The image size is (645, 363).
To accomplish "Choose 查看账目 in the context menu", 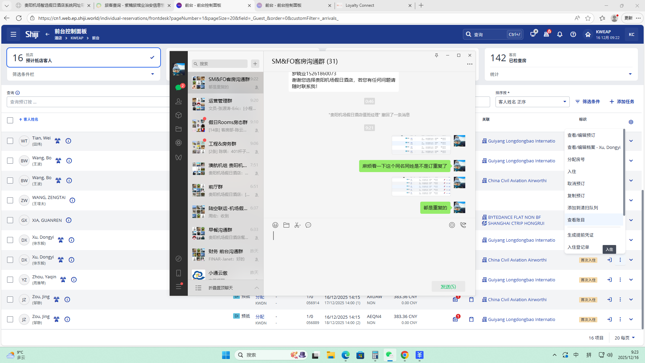I will 576,220.
